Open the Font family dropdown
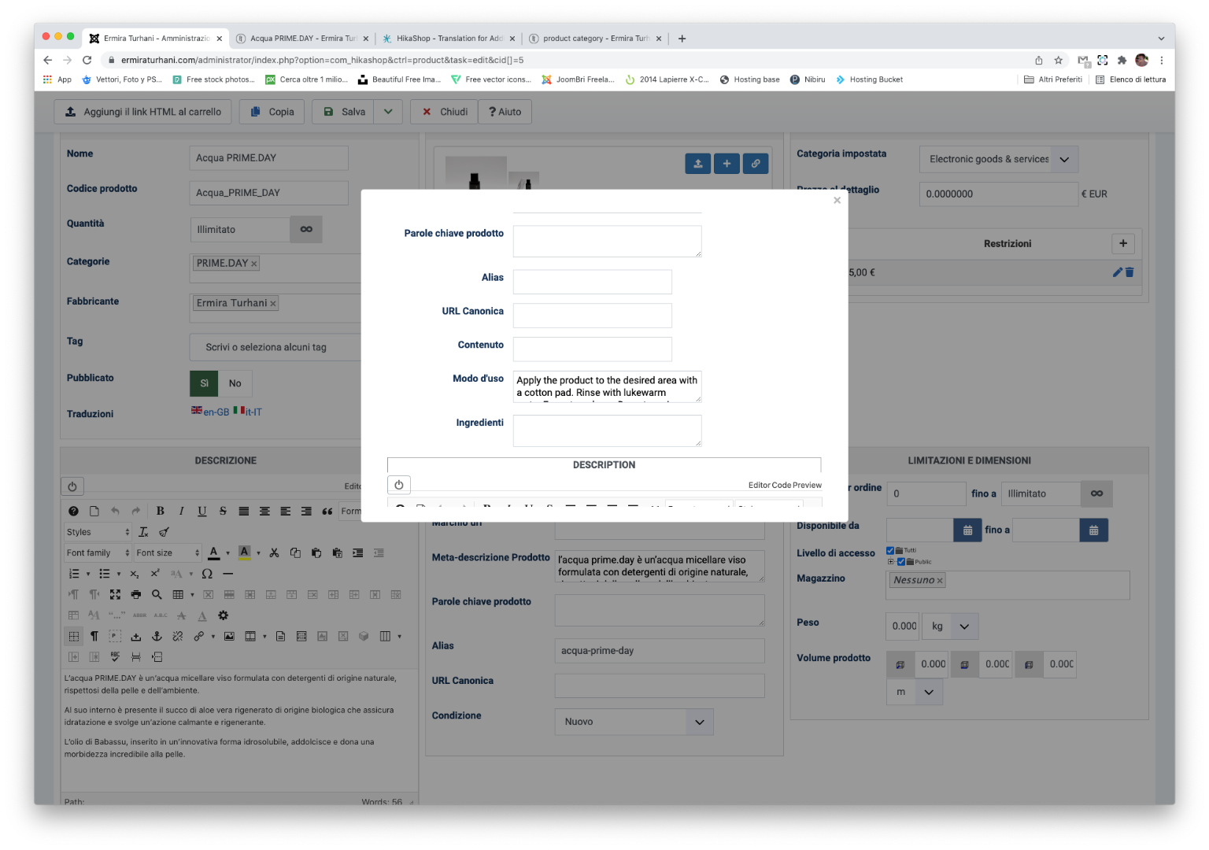This screenshot has width=1209, height=850. (98, 552)
